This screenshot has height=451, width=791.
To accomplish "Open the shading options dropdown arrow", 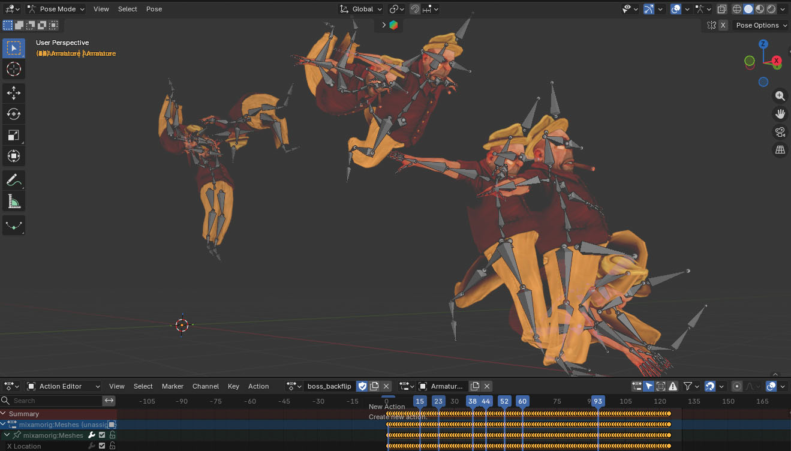I will click(x=783, y=9).
